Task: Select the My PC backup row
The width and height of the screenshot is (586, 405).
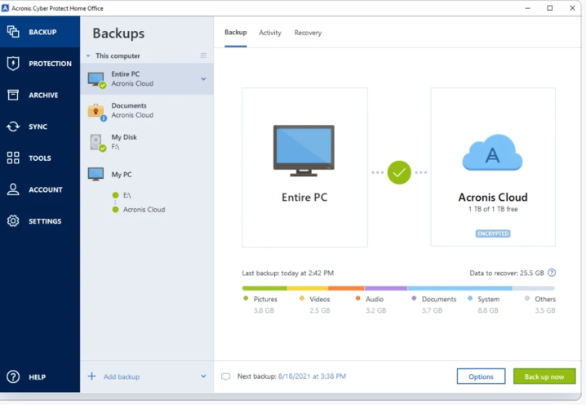Action: click(x=147, y=174)
